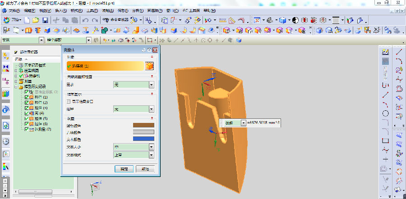406x199 pixels.
Task: Create a new file with the blank page icon
Action: coord(27,20)
